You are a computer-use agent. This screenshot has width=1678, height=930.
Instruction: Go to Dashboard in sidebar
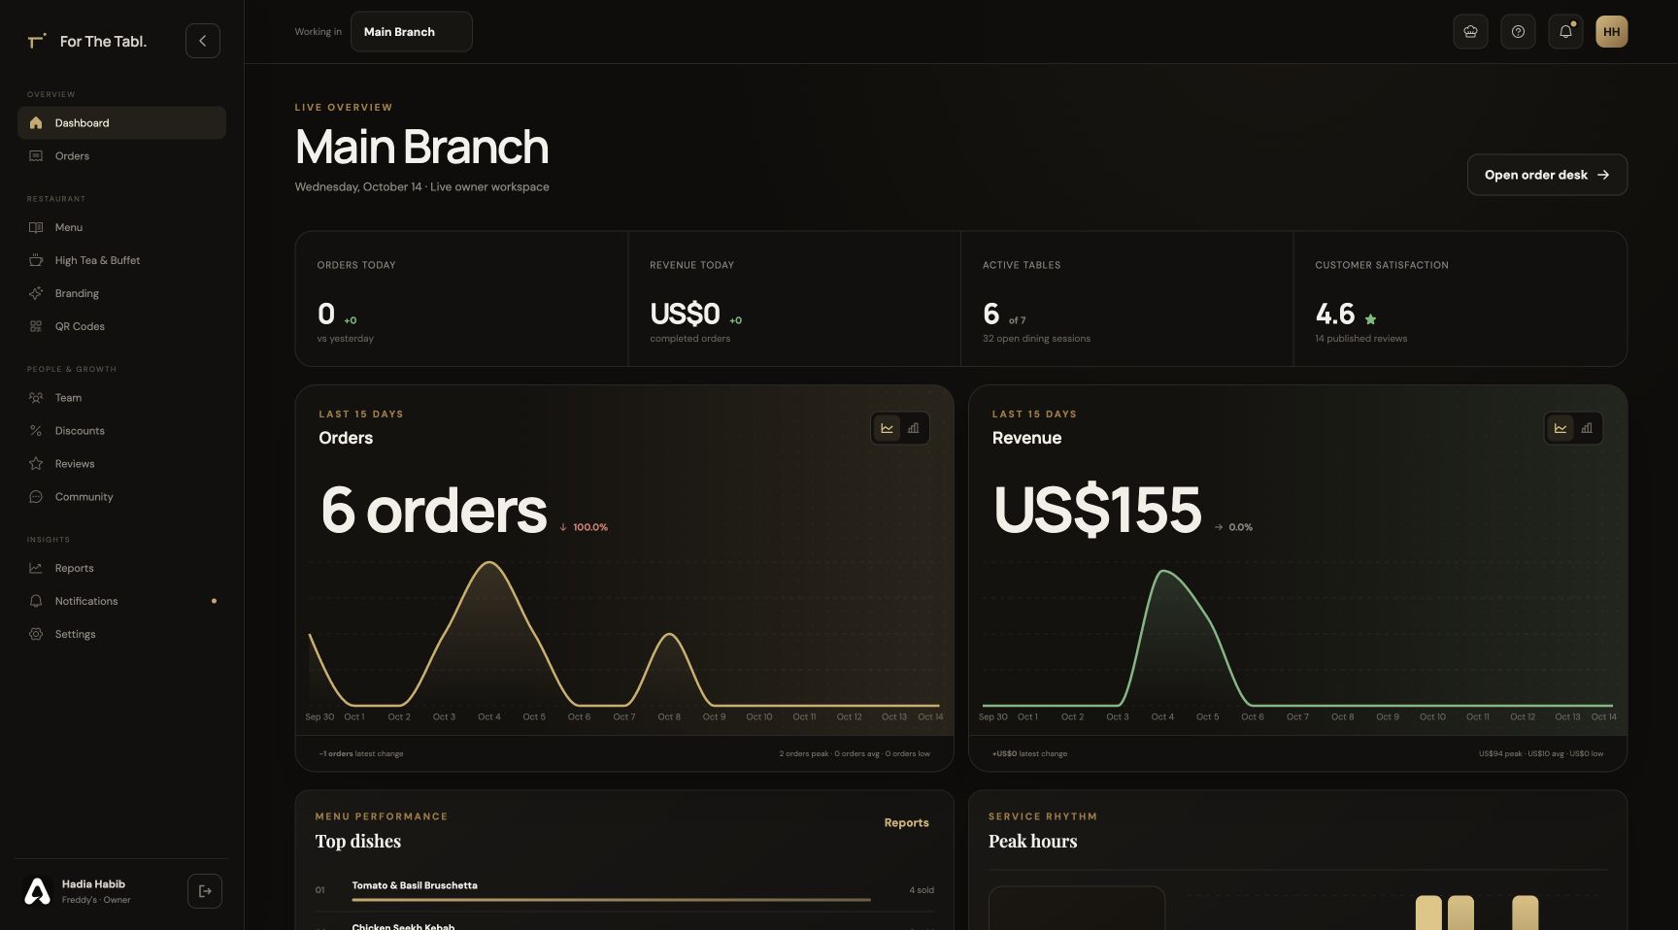click(x=121, y=122)
